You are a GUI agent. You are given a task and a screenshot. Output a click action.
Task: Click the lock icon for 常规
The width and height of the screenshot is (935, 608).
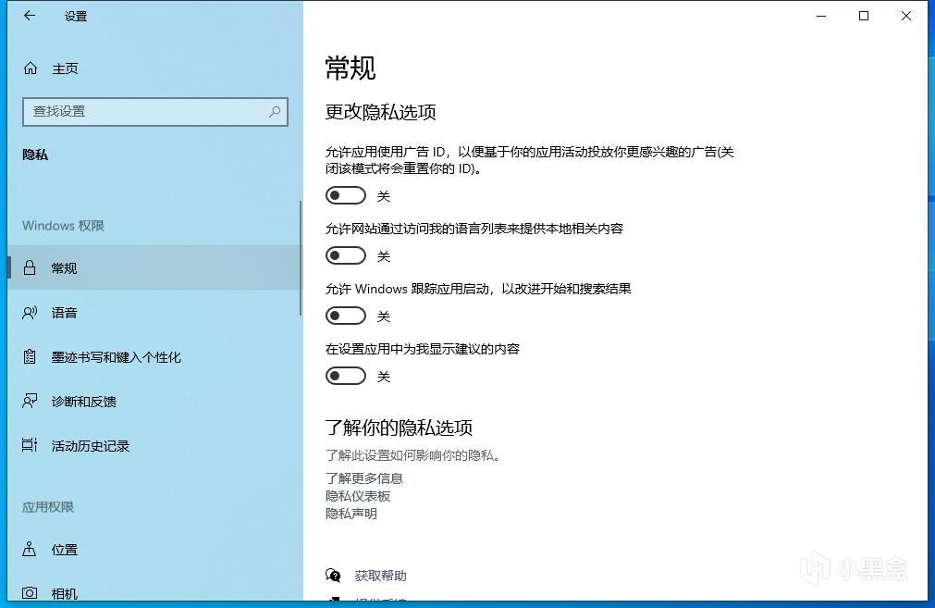pyautogui.click(x=30, y=267)
